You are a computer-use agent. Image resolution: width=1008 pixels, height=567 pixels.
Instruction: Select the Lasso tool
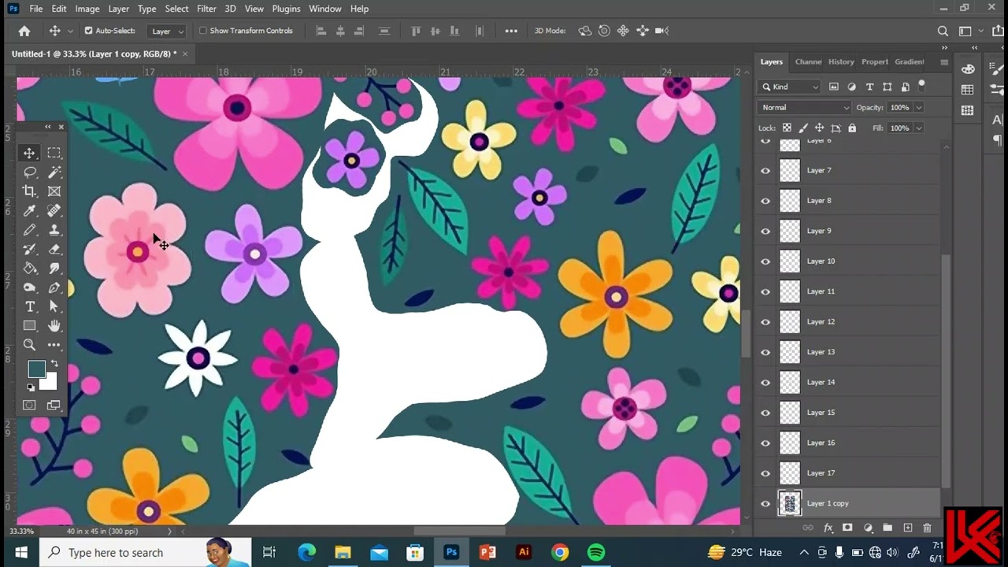(x=29, y=172)
